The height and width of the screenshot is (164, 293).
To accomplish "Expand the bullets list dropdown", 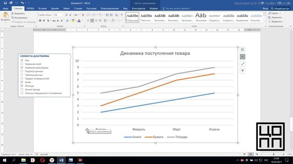I will point(91,15).
